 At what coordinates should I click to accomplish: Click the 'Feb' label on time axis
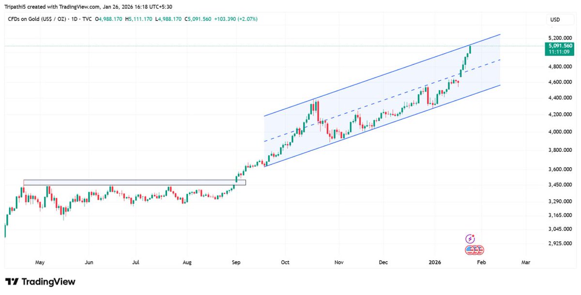coord(481,263)
